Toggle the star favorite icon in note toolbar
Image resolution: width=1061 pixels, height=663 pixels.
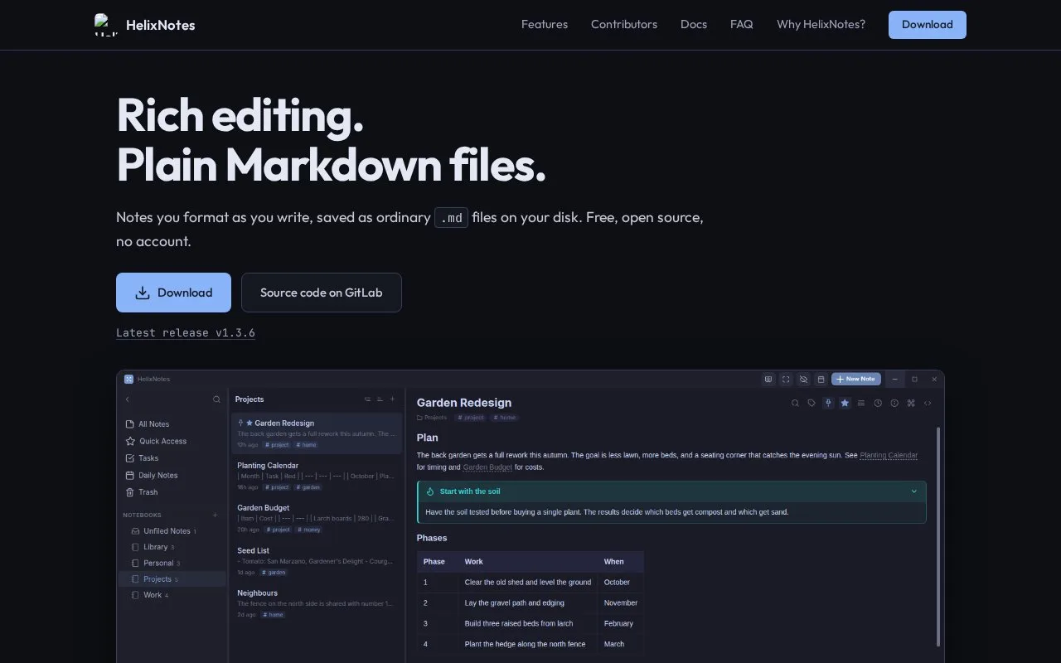[x=845, y=403]
